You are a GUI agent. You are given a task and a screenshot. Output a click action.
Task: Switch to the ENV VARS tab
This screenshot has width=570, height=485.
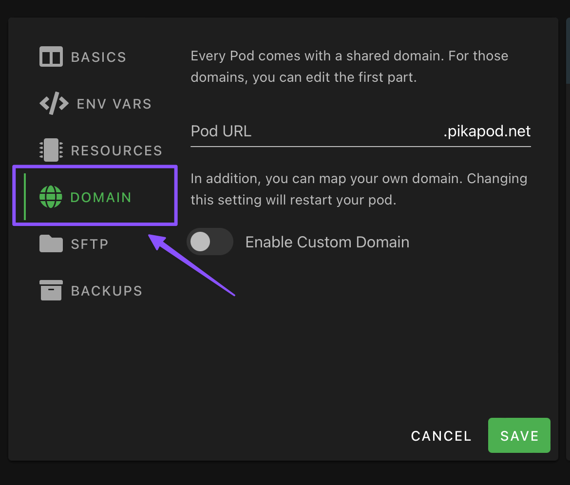tap(114, 104)
